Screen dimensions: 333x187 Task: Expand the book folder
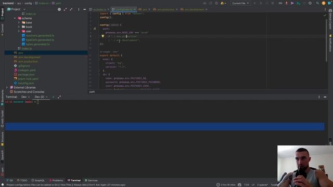(x=19, y=27)
